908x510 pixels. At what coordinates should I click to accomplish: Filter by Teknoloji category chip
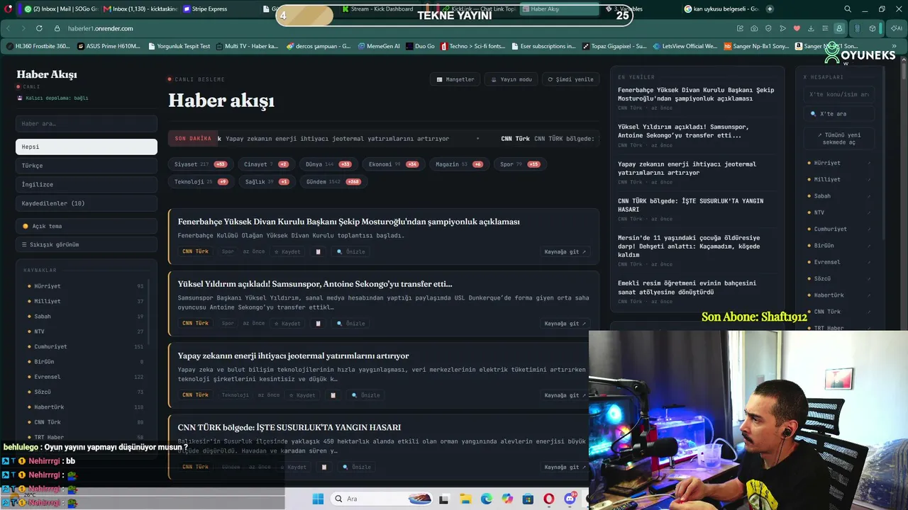pyautogui.click(x=201, y=182)
